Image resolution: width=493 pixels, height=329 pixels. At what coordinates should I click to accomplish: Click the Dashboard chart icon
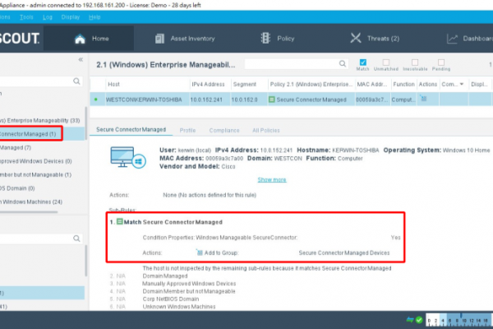pyautogui.click(x=452, y=39)
